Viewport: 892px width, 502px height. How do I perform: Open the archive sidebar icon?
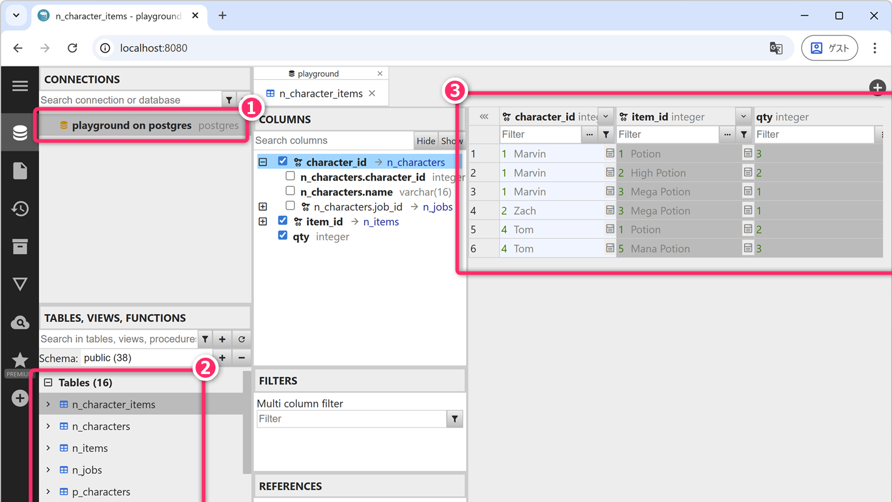(x=20, y=247)
